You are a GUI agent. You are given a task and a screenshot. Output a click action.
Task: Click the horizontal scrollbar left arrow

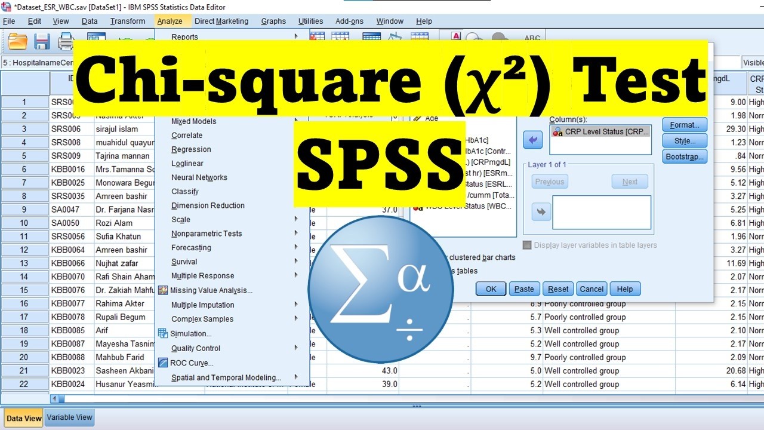point(56,398)
